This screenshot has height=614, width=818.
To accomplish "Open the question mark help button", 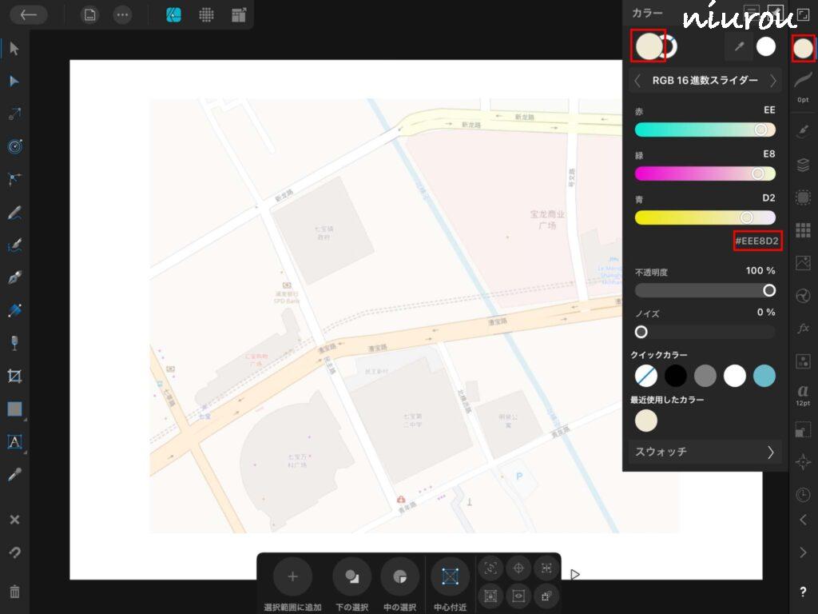I will [803, 592].
